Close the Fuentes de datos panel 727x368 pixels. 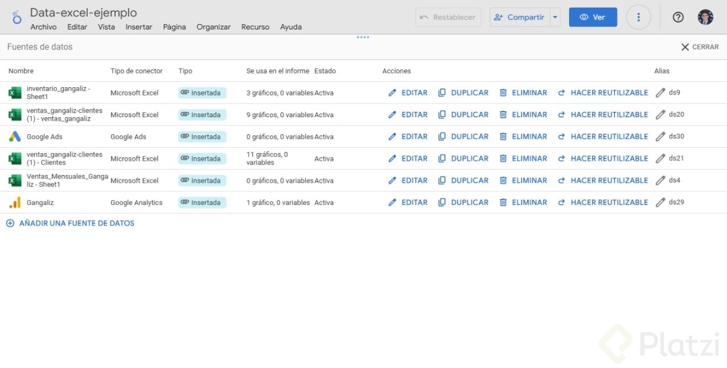pos(700,47)
